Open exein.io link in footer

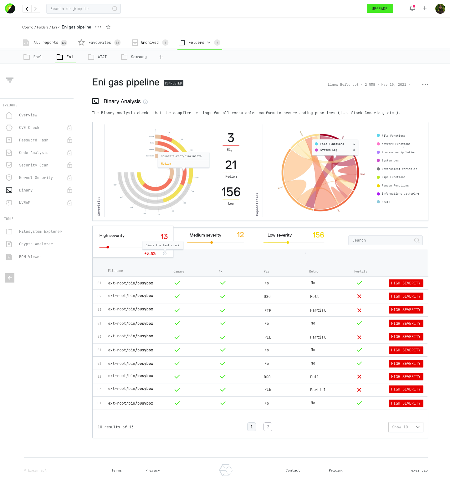click(x=419, y=470)
